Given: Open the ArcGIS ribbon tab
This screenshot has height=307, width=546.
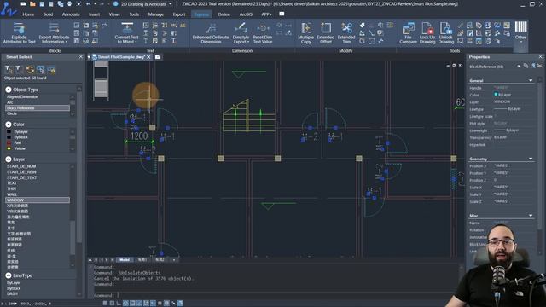Looking at the screenshot, I should (x=246, y=14).
